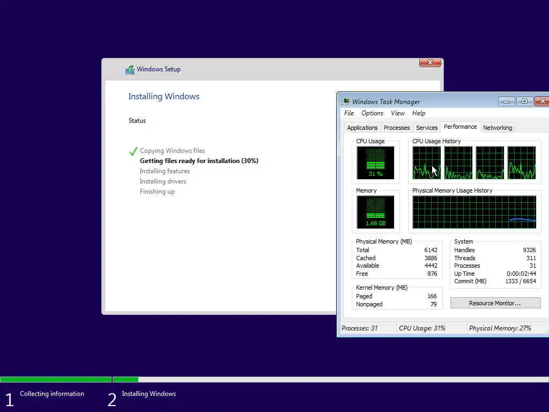Click 'CPU Usage: 31%' in the status bar
This screenshot has height=412, width=549.
[422, 328]
